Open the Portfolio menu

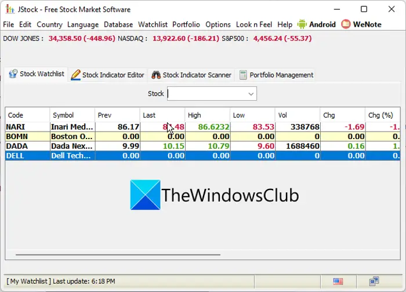click(186, 24)
